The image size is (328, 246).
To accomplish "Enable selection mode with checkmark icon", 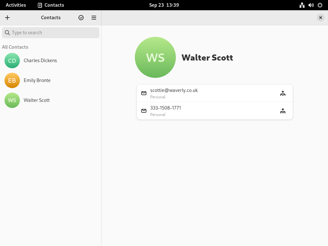I will (81, 18).
